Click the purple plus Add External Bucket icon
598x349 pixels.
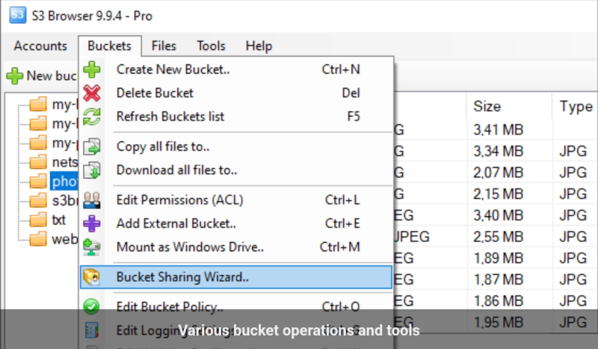coord(91,223)
